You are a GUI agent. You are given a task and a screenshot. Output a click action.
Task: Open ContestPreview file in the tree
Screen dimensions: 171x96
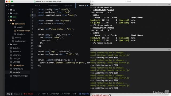coord(24,31)
